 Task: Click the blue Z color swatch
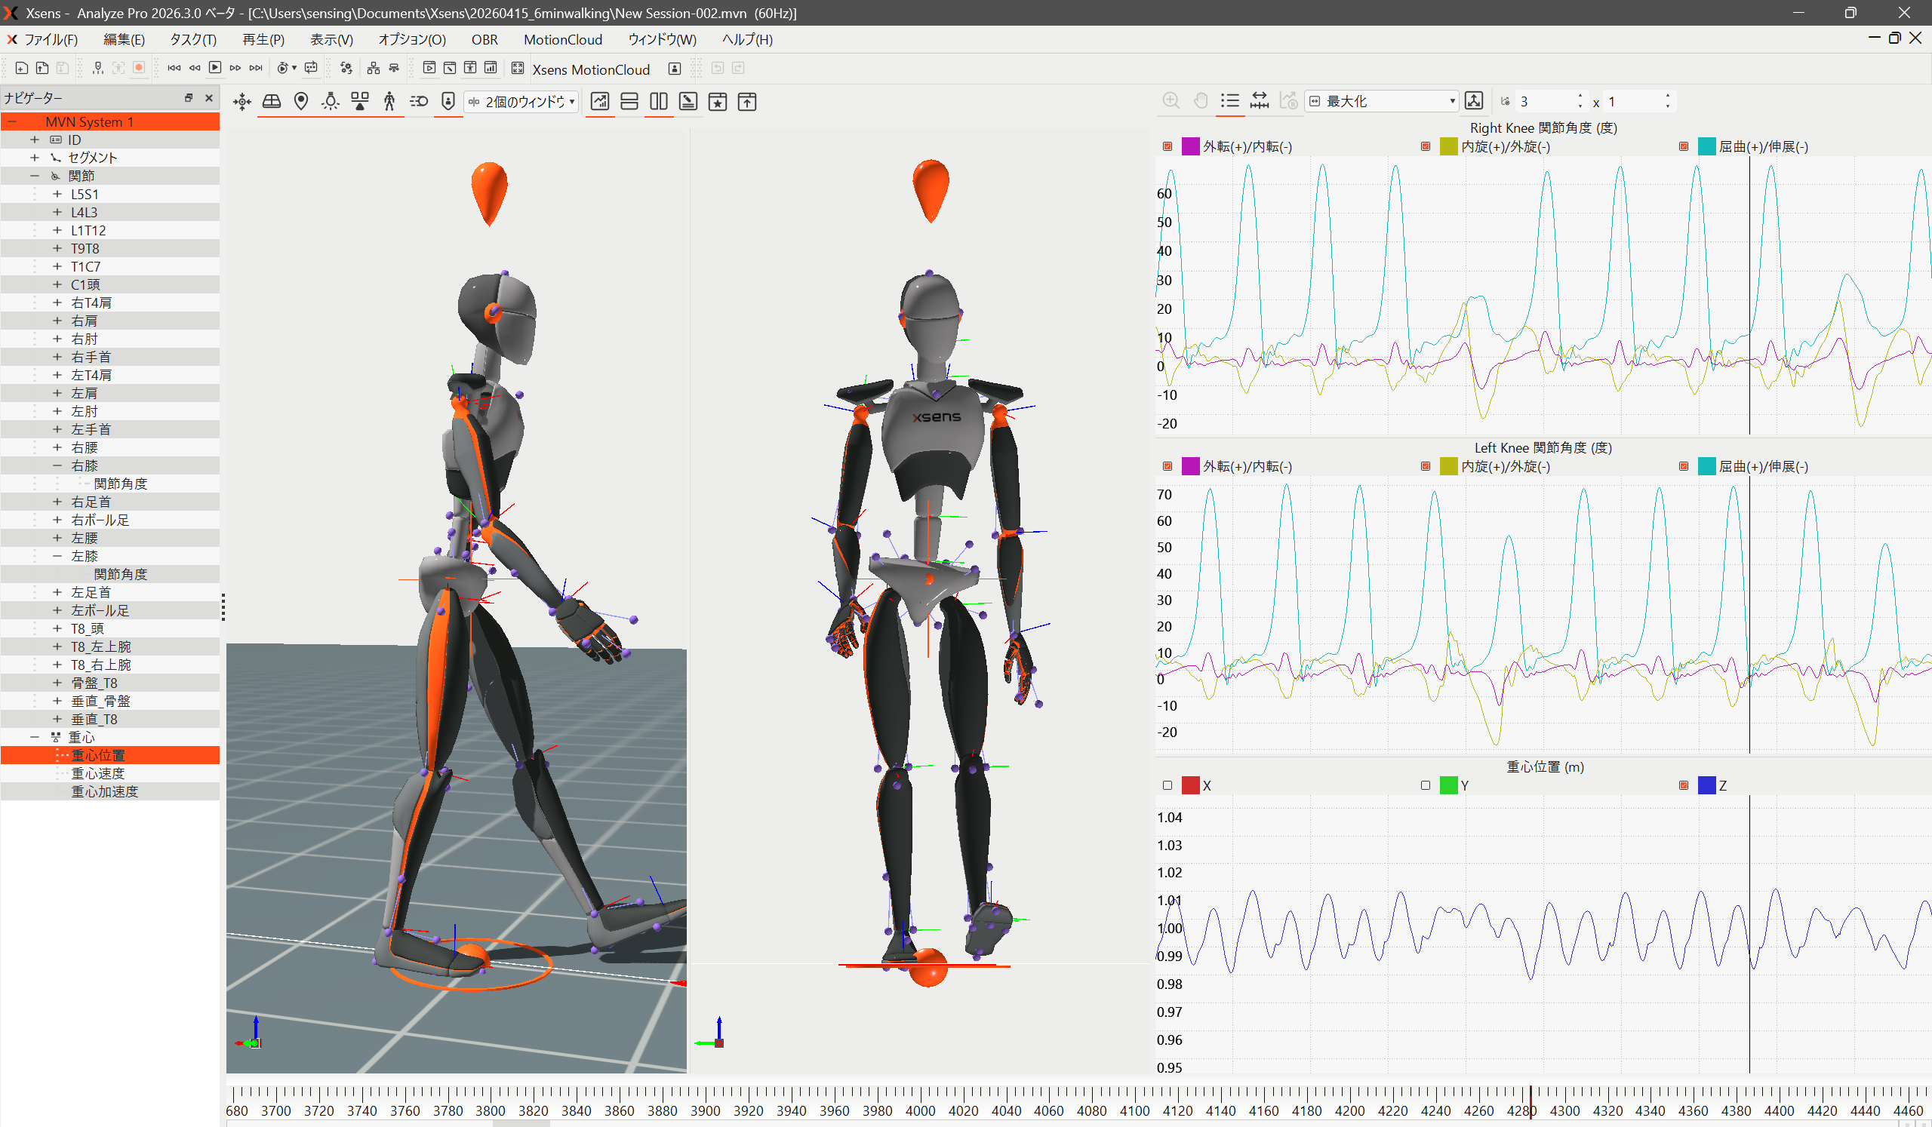(x=1706, y=785)
